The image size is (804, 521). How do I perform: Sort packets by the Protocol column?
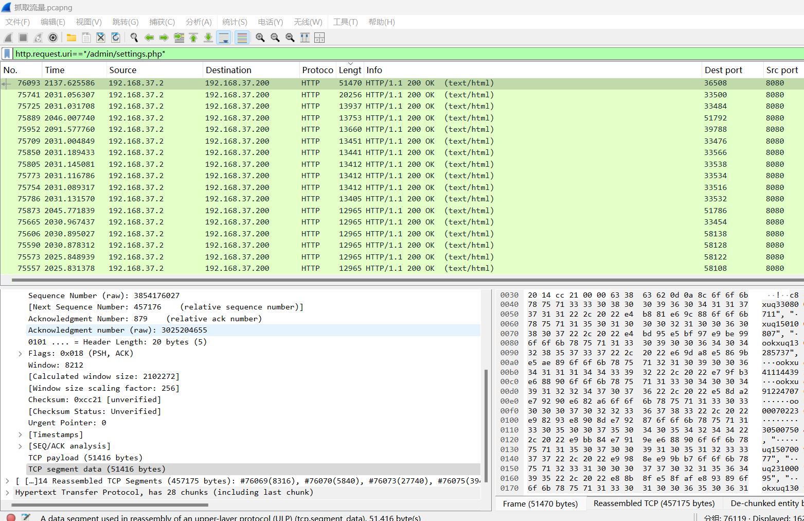pos(317,70)
